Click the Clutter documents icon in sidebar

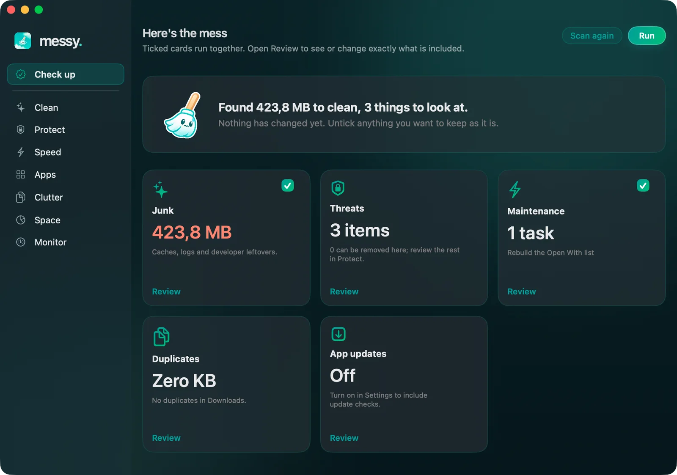[21, 197]
